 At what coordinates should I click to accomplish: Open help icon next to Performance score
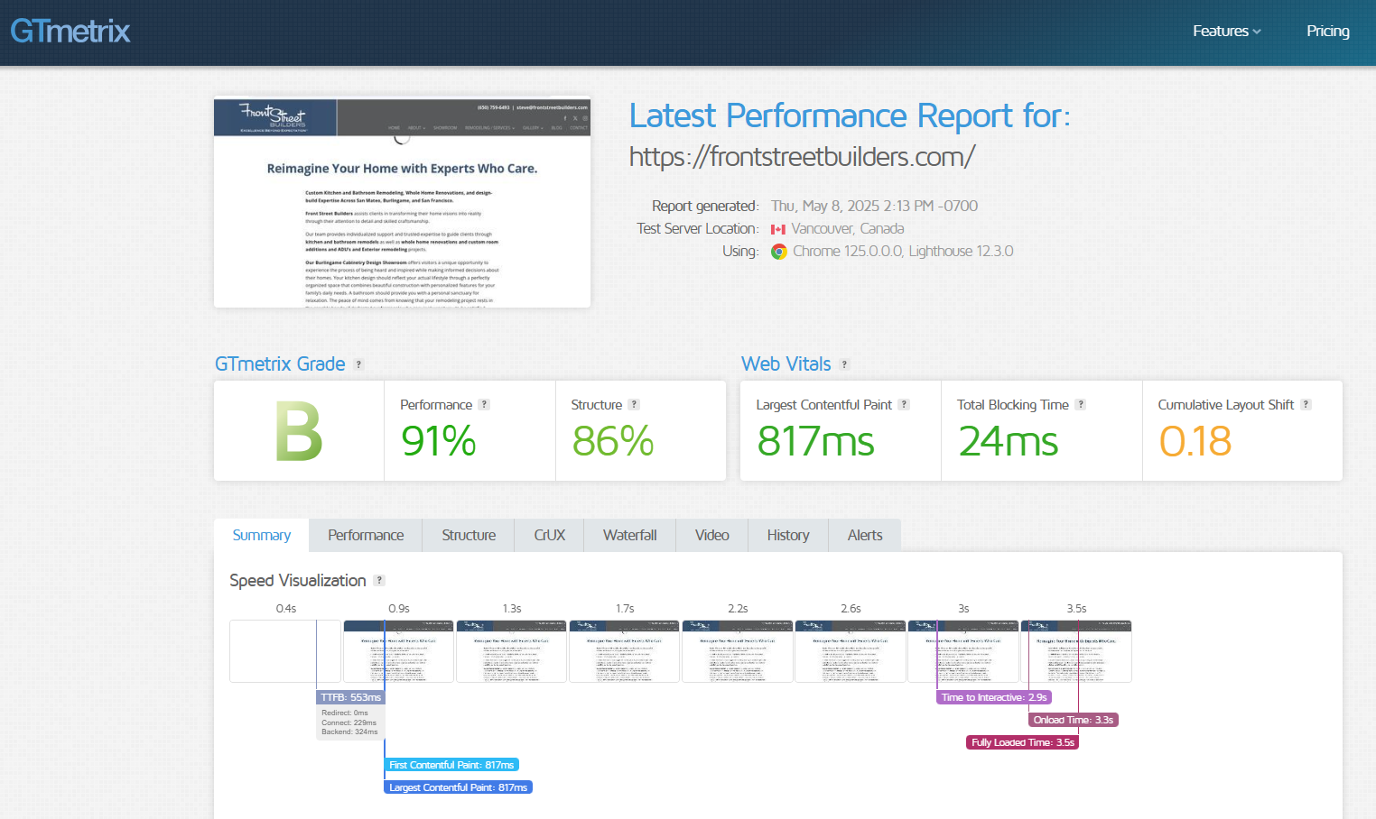484,405
